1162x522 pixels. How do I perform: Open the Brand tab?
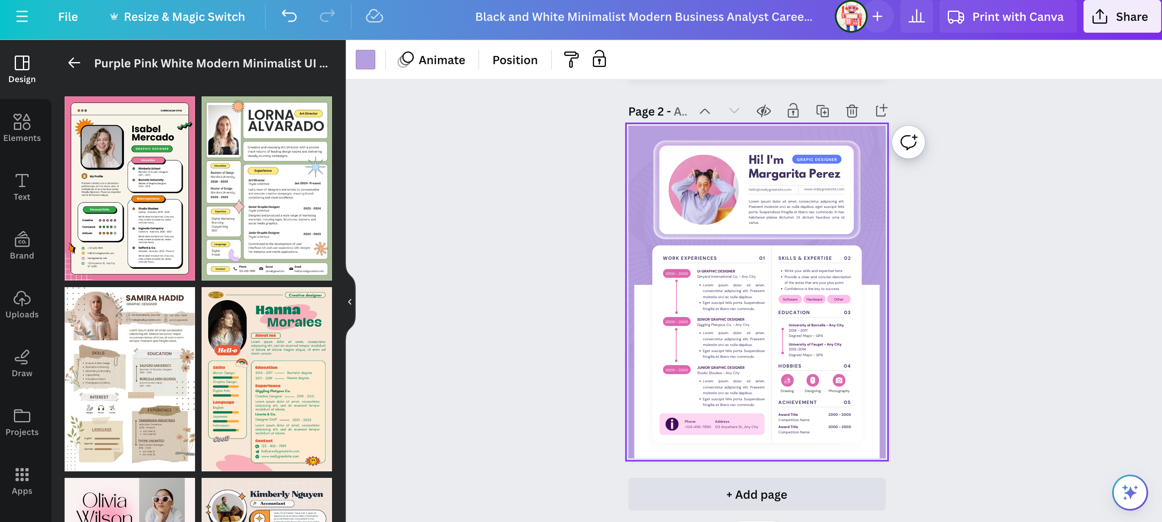click(x=22, y=245)
